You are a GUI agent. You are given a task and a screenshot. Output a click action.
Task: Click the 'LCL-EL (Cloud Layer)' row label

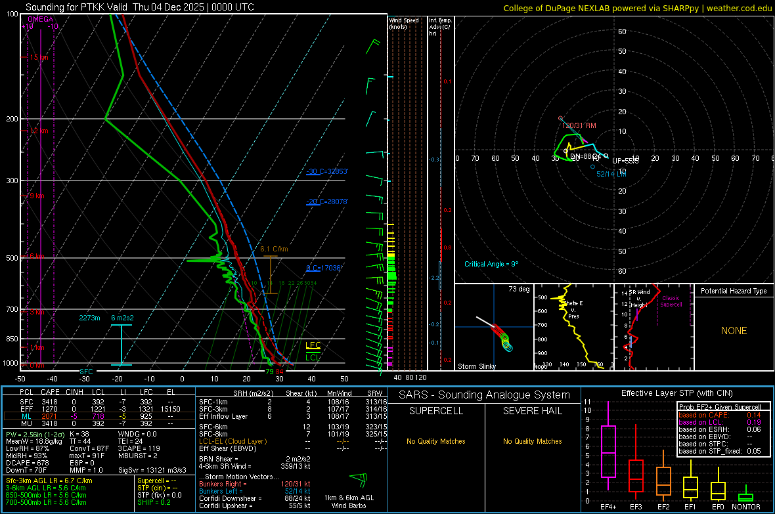[232, 441]
